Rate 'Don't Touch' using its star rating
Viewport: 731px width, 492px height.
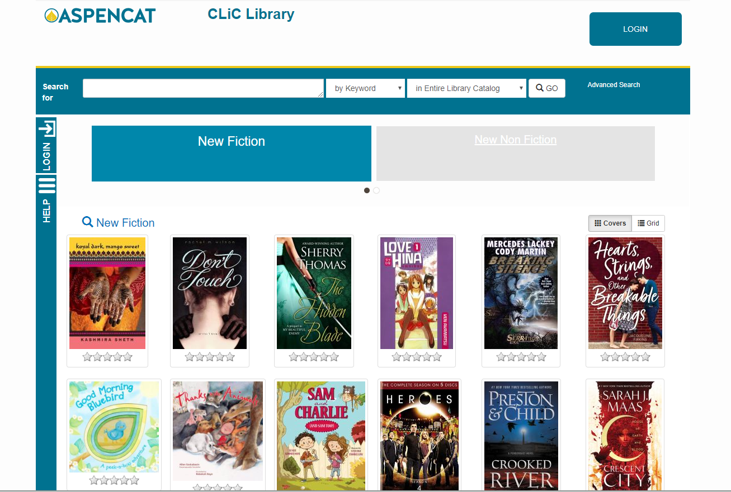pos(210,357)
